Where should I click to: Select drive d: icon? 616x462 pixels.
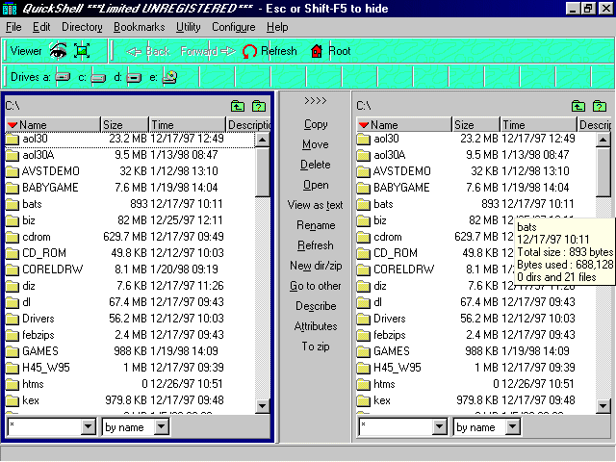[x=134, y=78]
